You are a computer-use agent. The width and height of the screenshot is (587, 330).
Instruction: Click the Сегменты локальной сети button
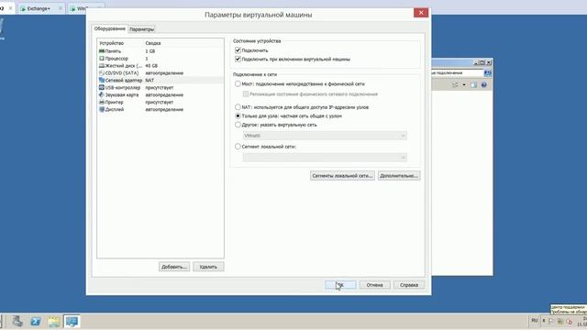pyautogui.click(x=342, y=175)
